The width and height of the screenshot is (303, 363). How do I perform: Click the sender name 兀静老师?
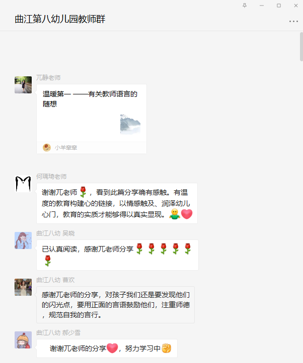click(48, 78)
